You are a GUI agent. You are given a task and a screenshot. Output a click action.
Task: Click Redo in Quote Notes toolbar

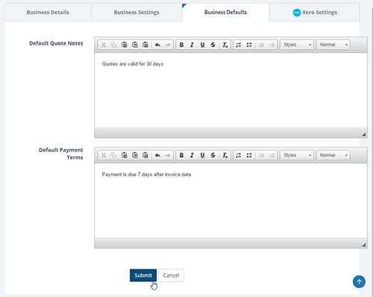tap(168, 45)
